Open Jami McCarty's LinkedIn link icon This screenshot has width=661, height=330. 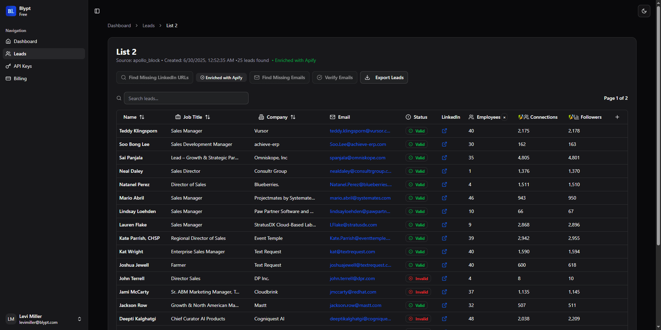pyautogui.click(x=444, y=292)
